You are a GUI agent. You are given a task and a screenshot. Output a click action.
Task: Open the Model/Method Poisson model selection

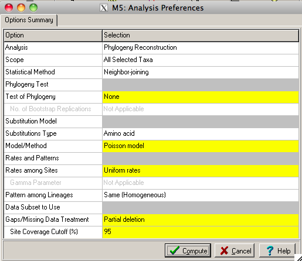point(201,146)
